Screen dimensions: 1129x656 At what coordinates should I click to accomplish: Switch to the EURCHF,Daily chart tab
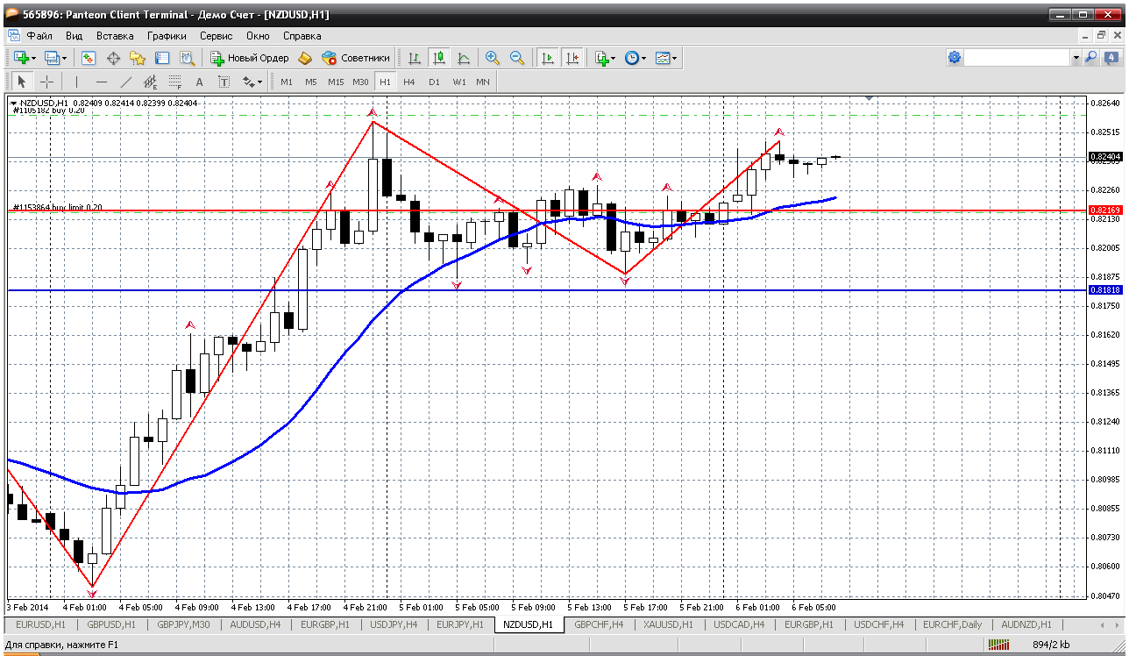tap(953, 624)
